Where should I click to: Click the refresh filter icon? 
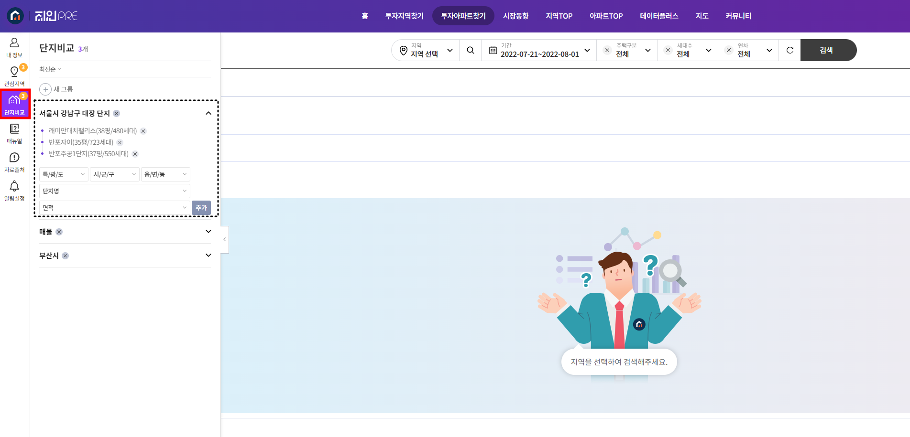click(790, 50)
